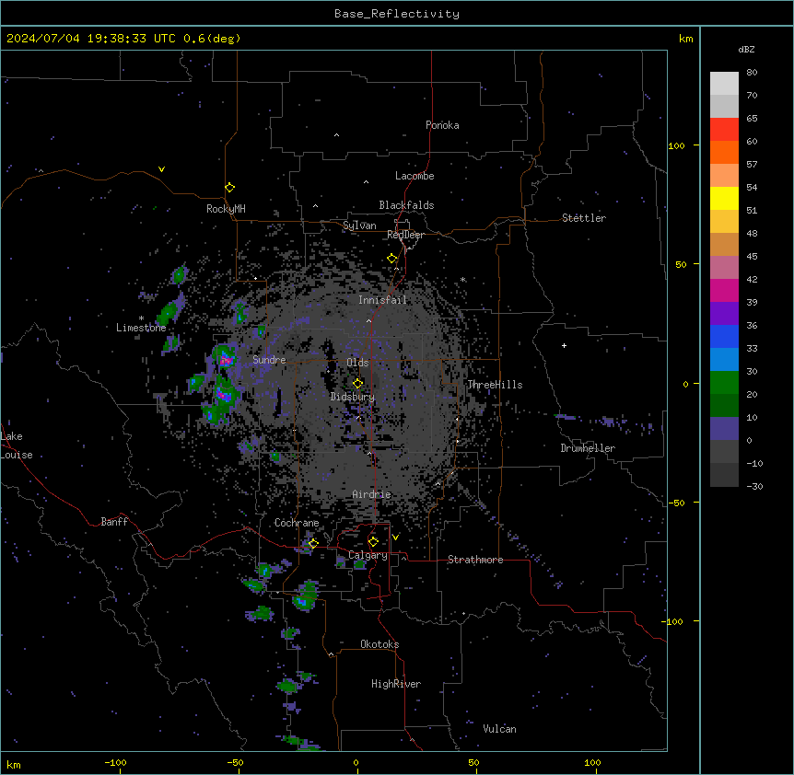Select the RedDeer label

click(x=405, y=235)
